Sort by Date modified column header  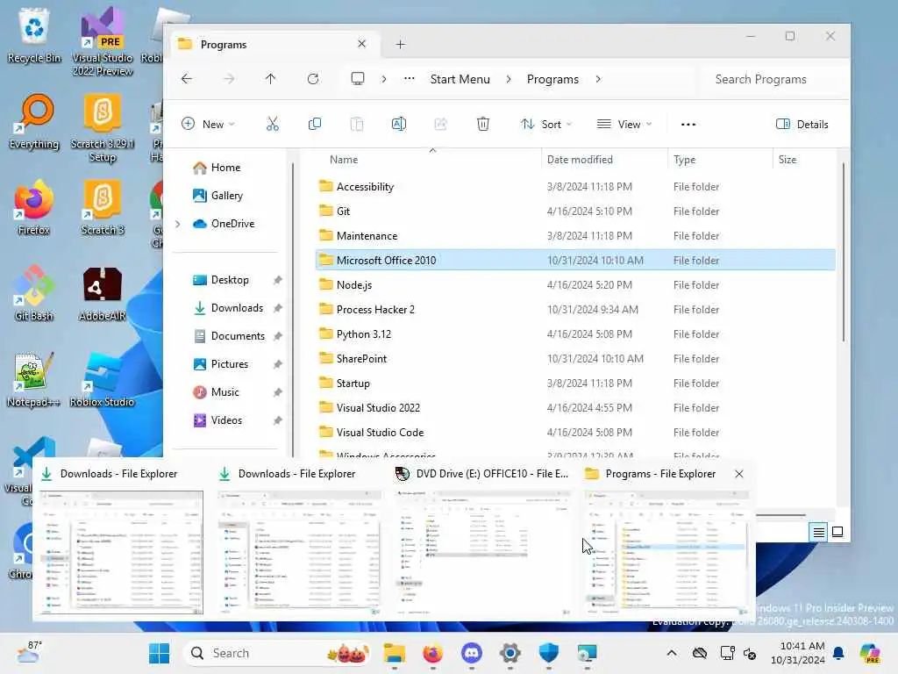[580, 160]
